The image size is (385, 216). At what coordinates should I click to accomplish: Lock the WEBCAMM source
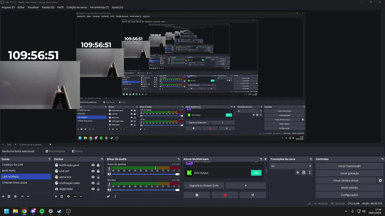click(x=98, y=189)
